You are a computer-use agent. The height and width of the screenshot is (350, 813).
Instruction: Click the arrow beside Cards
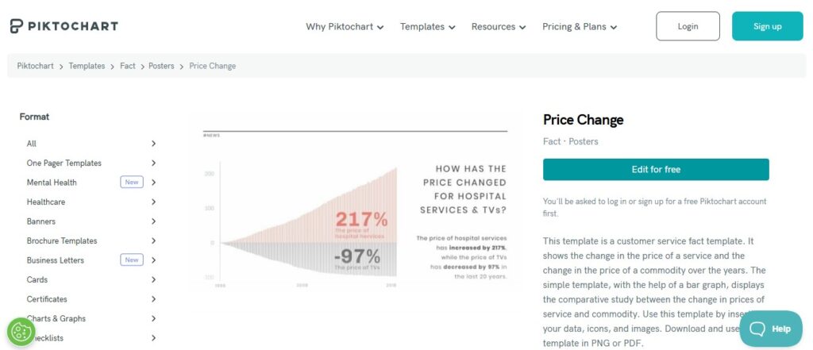tap(153, 279)
